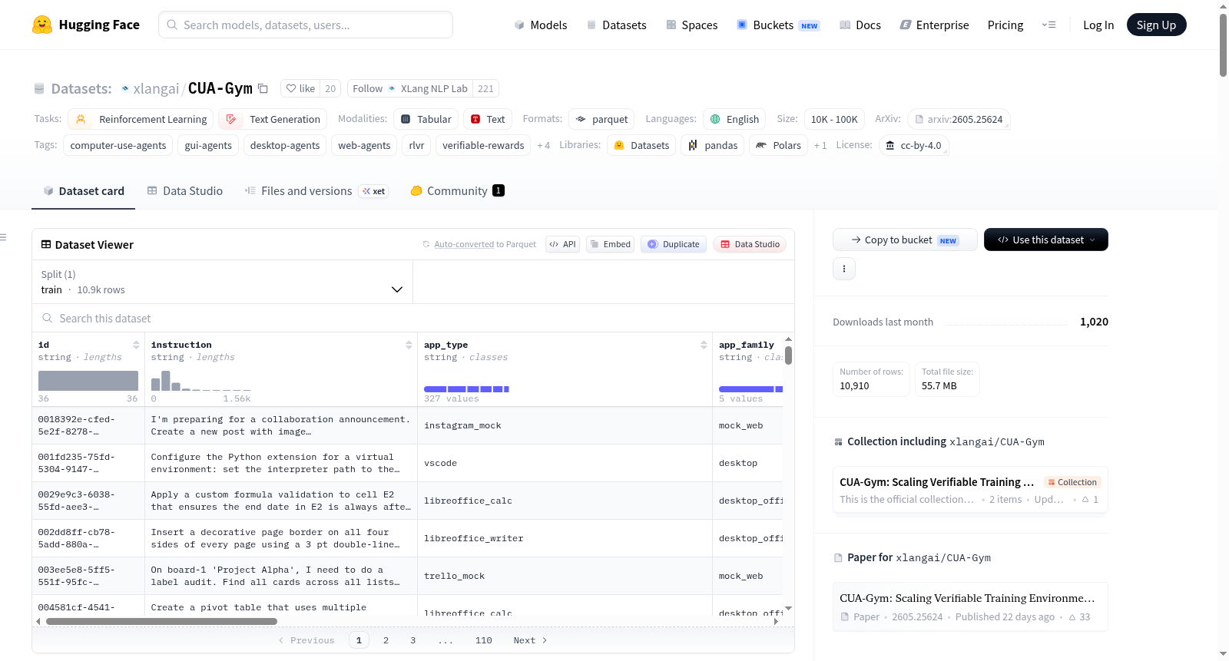Image resolution: width=1229 pixels, height=661 pixels.
Task: Open the navigation overflow menu icon beside Pricing
Action: [x=1048, y=25]
